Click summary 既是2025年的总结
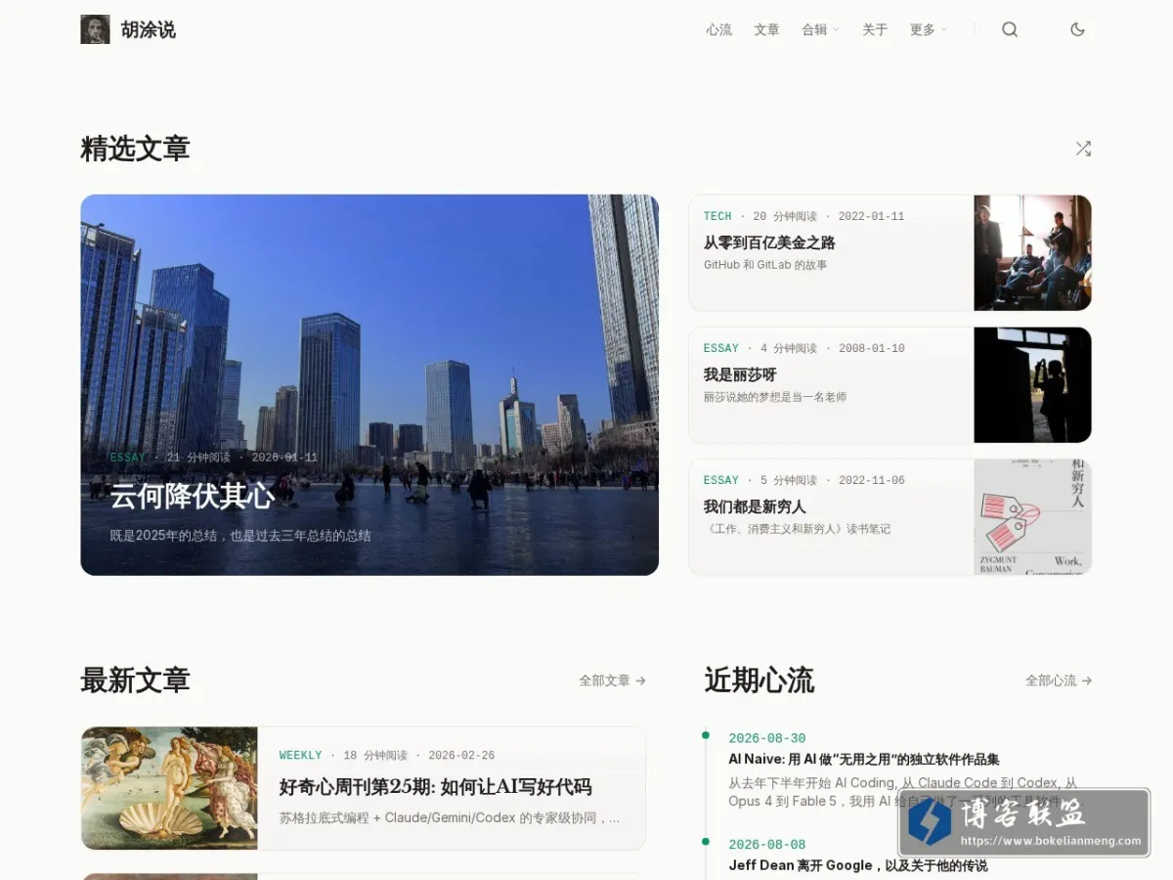Viewport: 1173px width, 880px height. click(240, 536)
